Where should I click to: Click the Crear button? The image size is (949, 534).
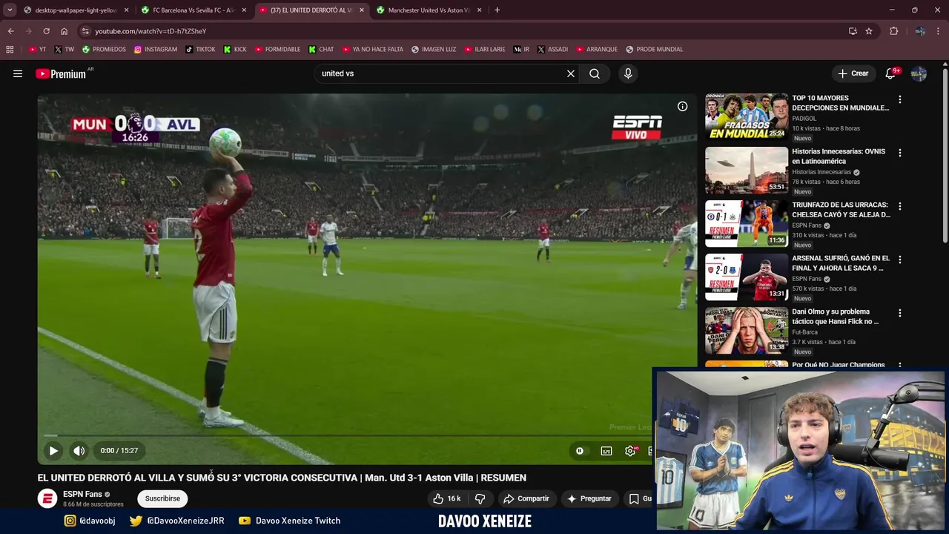click(853, 73)
